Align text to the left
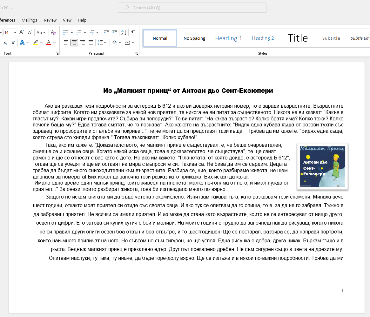This screenshot has width=370, height=317. [x=66, y=43]
